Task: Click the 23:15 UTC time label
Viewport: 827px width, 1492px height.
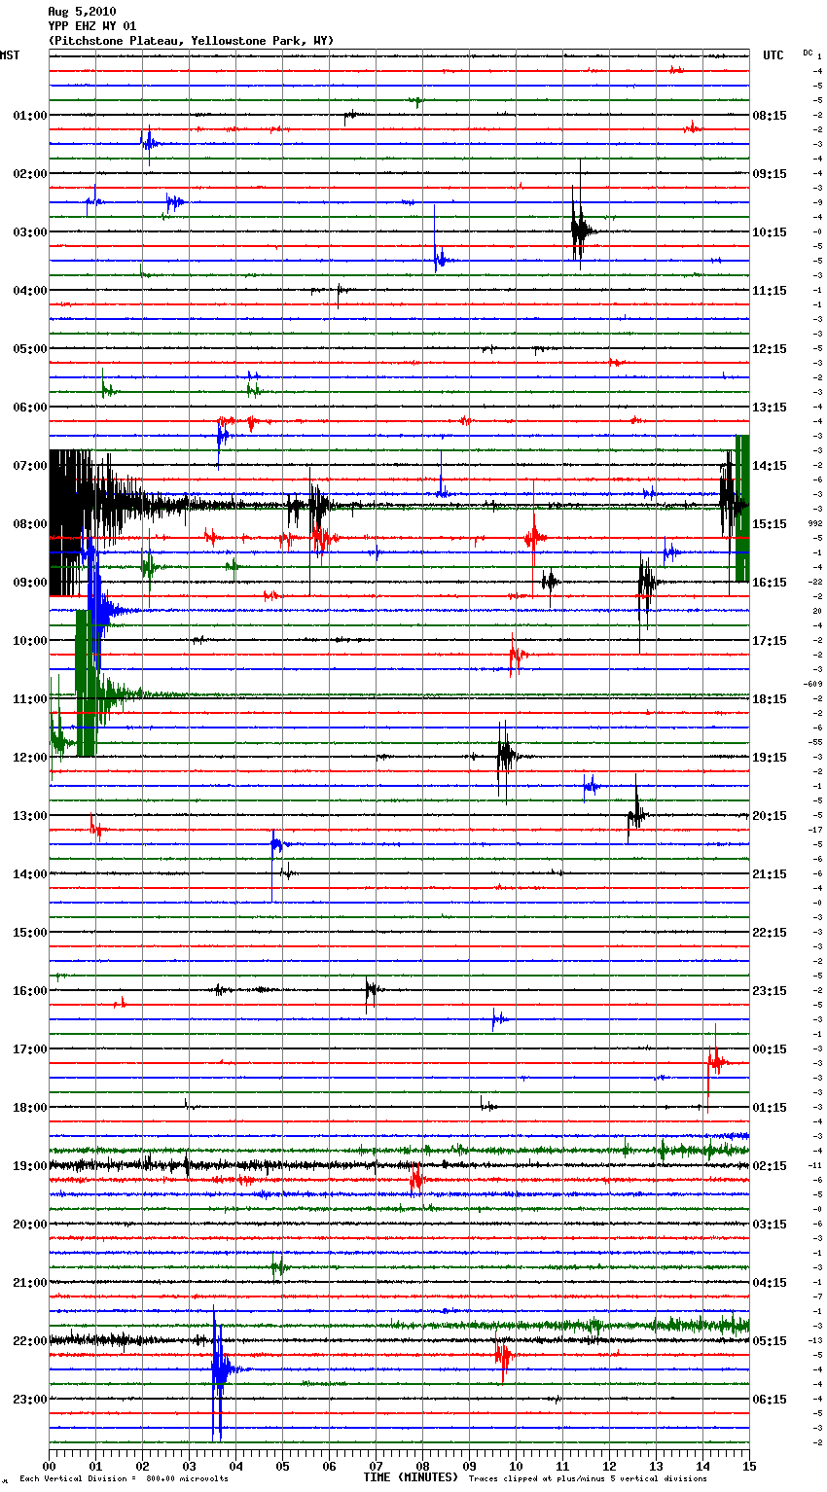Action: [x=770, y=991]
